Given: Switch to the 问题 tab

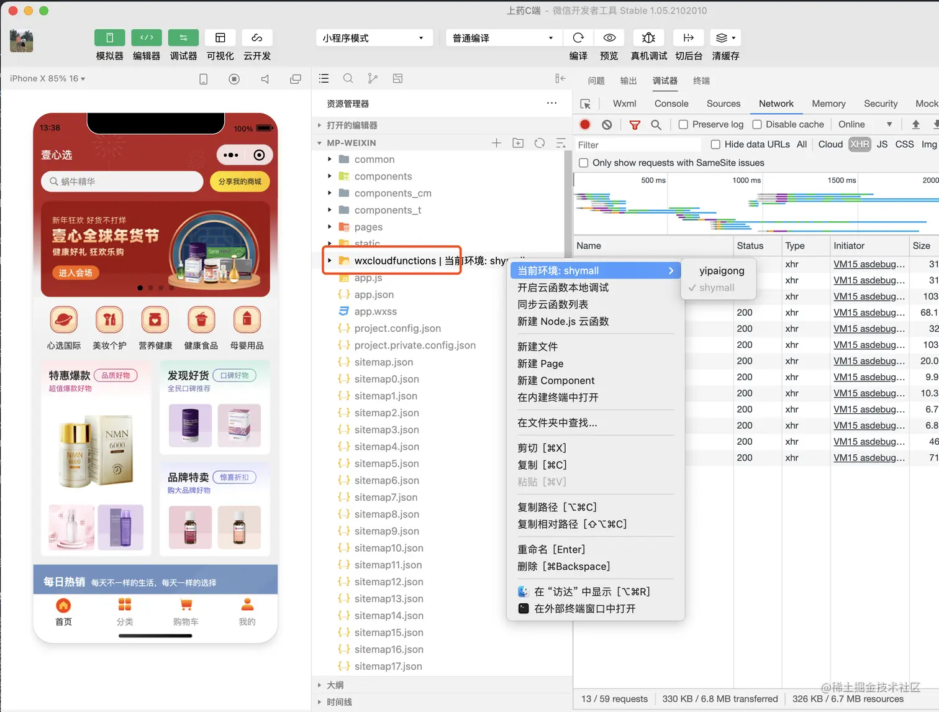Looking at the screenshot, I should [x=596, y=81].
